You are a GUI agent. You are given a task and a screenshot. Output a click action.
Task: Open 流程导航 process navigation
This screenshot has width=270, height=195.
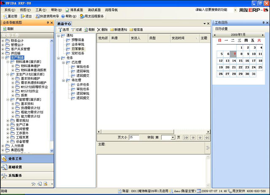pos(111,10)
